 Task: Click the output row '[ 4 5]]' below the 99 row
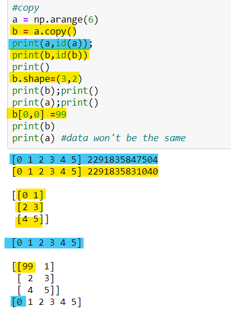coord(38,290)
